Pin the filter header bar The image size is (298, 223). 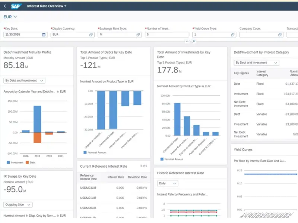(x=194, y=41)
